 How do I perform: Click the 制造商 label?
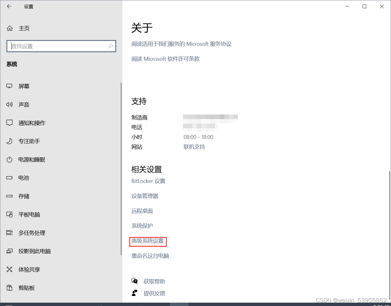pos(139,118)
